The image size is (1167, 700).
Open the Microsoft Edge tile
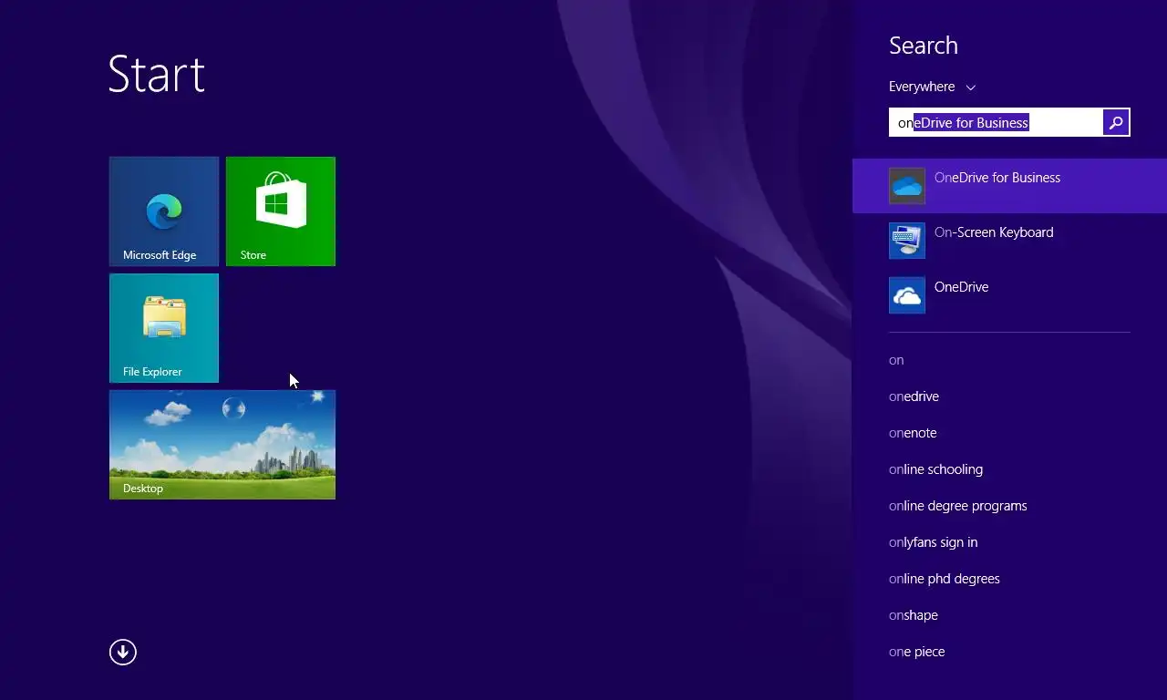[x=164, y=211]
